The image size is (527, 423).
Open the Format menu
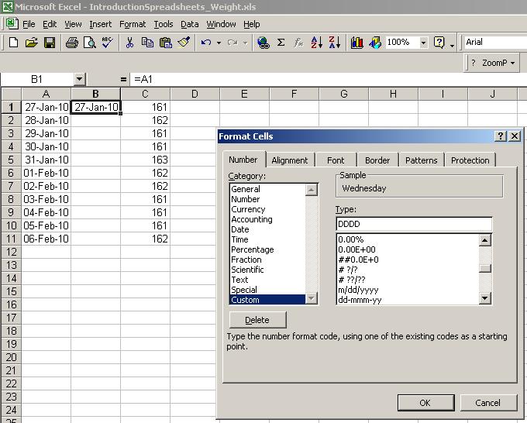coord(133,24)
